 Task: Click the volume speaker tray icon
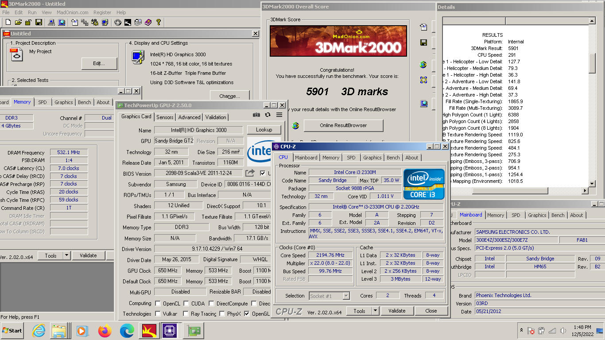[x=563, y=331]
